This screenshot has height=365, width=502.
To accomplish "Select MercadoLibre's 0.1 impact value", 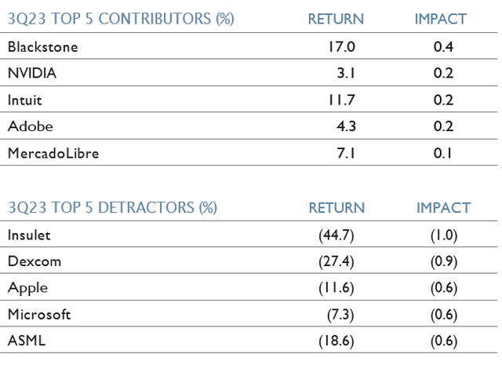I will click(x=443, y=153).
